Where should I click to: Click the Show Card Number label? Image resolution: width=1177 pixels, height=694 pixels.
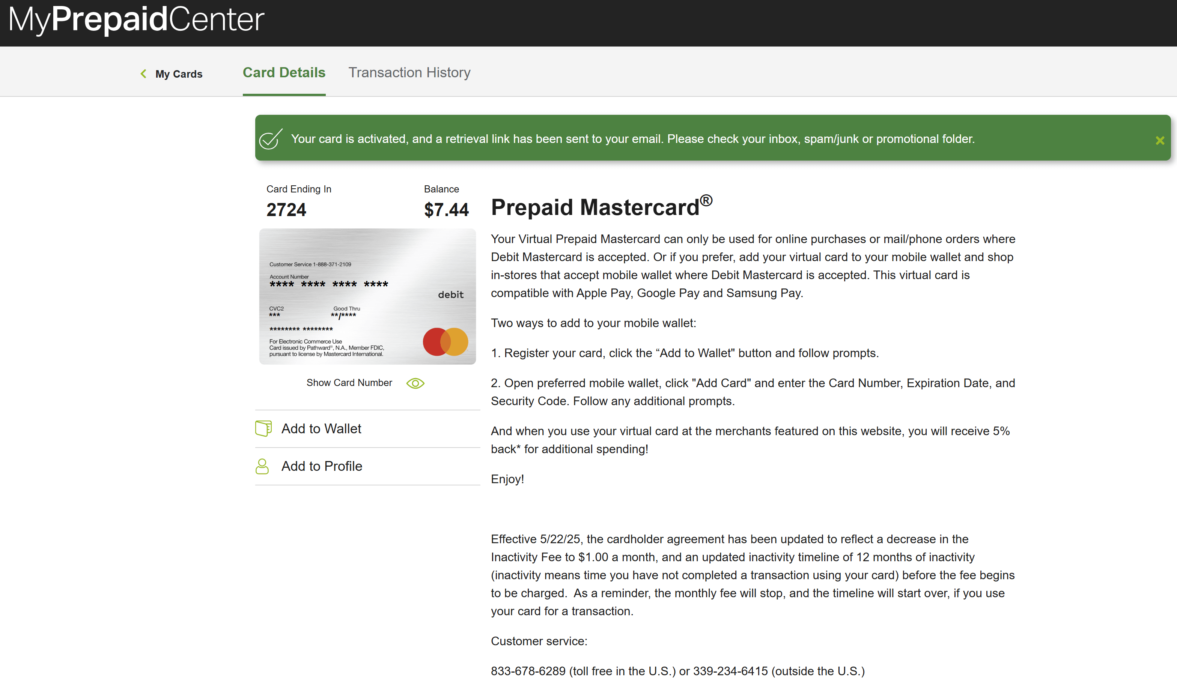tap(349, 383)
